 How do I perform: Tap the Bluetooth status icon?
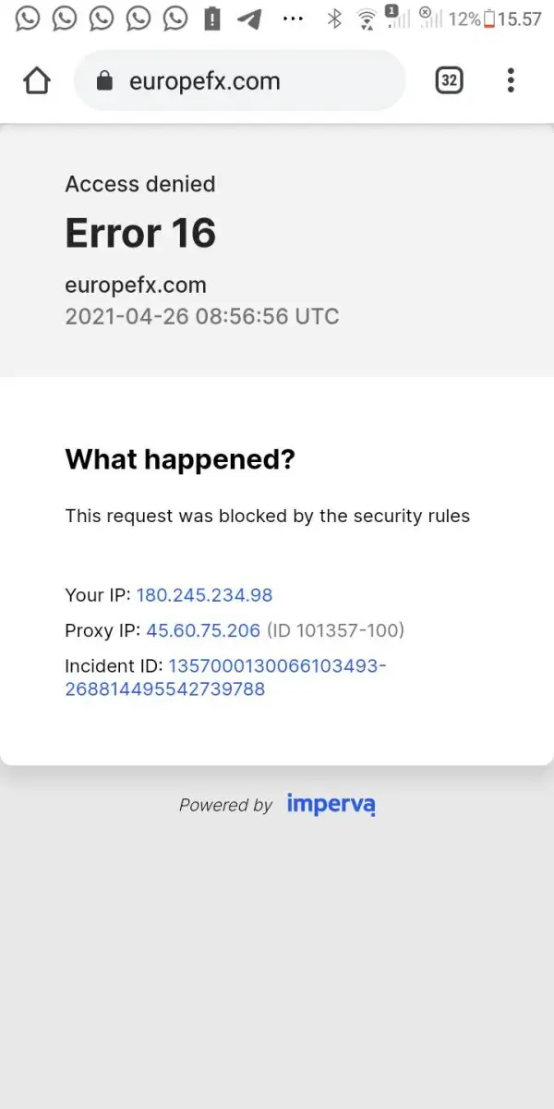[335, 18]
